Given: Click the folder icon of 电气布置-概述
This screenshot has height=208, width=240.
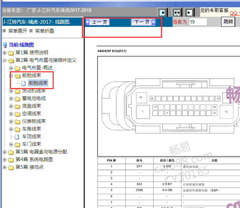Looking at the screenshot, I should click(x=17, y=68).
